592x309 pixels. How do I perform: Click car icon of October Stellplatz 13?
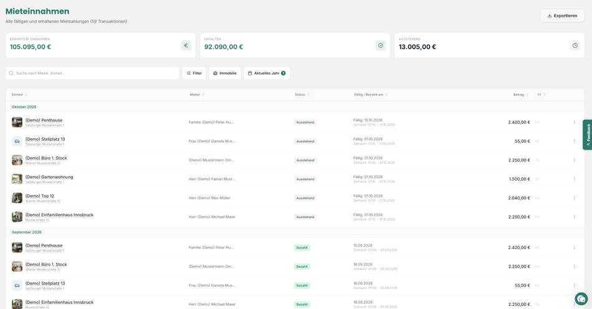coord(17,141)
